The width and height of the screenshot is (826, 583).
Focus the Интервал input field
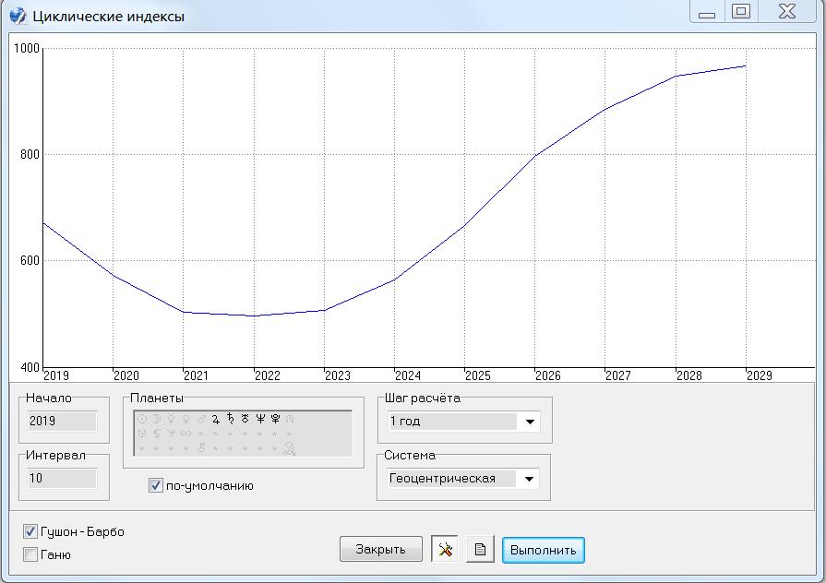[x=62, y=478]
